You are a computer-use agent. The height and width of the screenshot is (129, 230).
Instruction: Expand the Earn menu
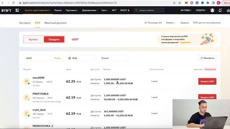[x=105, y=10]
